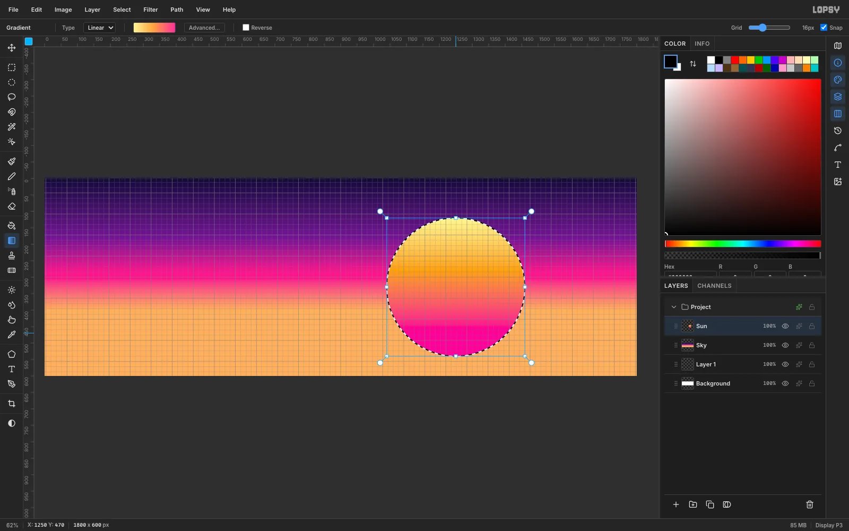849x531 pixels.
Task: Select the Smudge finger tool
Action: [12, 320]
